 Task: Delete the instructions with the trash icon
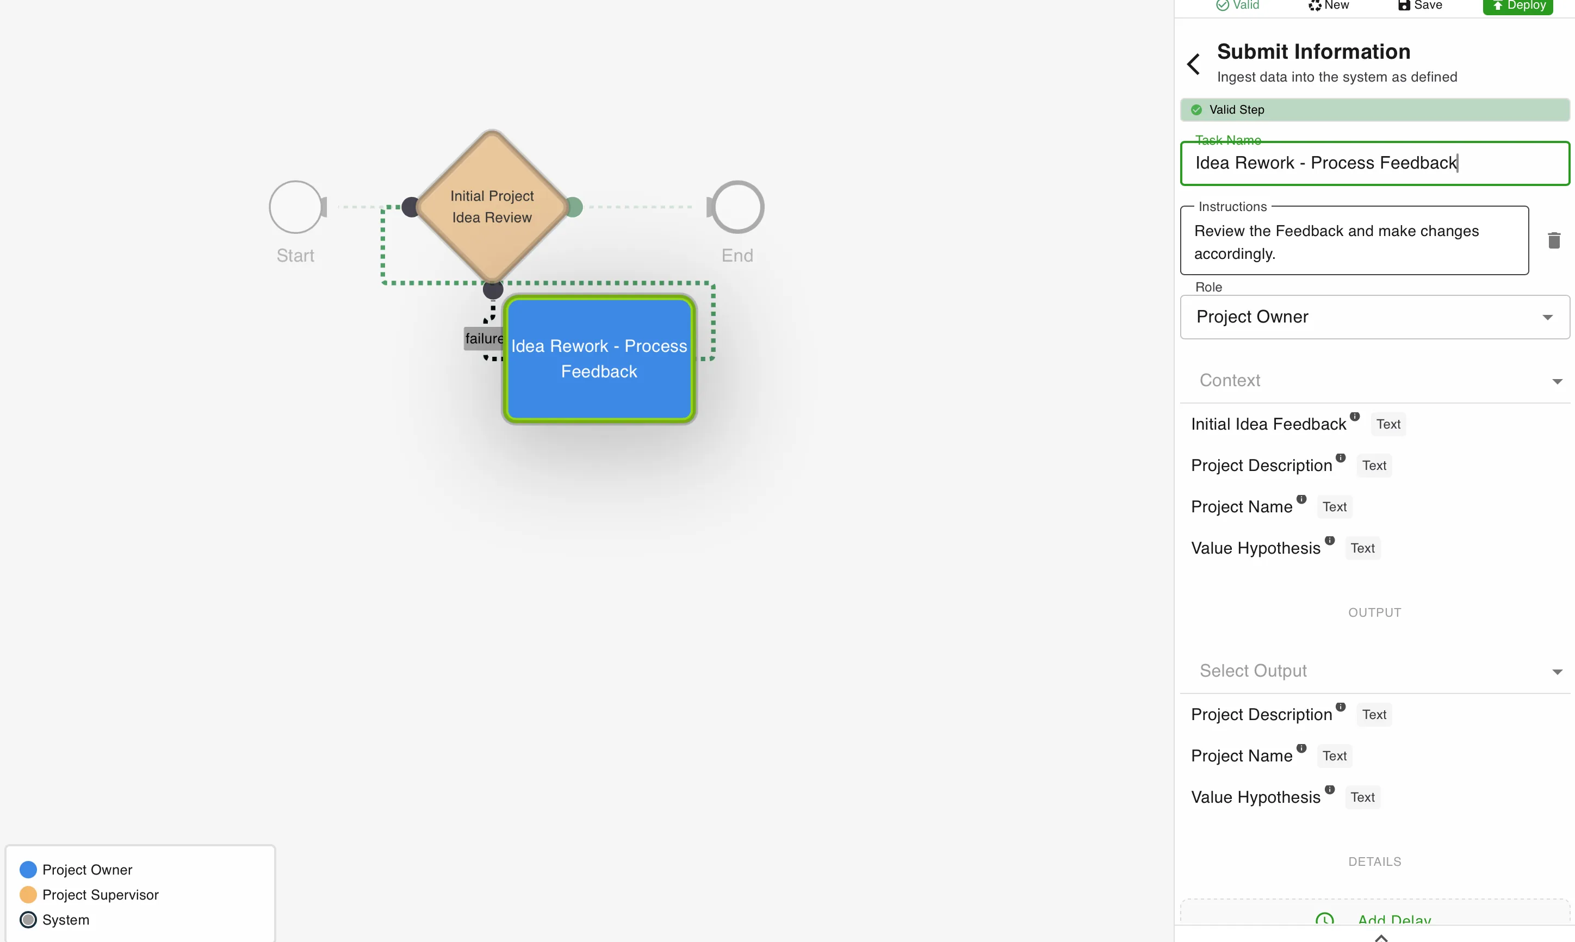pos(1553,240)
